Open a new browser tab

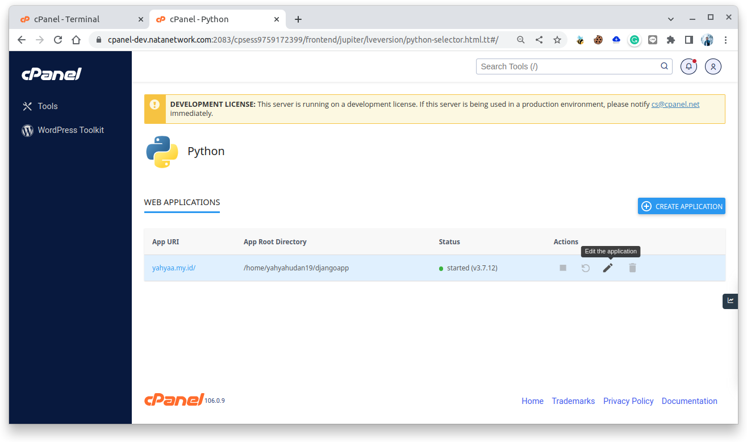(298, 19)
